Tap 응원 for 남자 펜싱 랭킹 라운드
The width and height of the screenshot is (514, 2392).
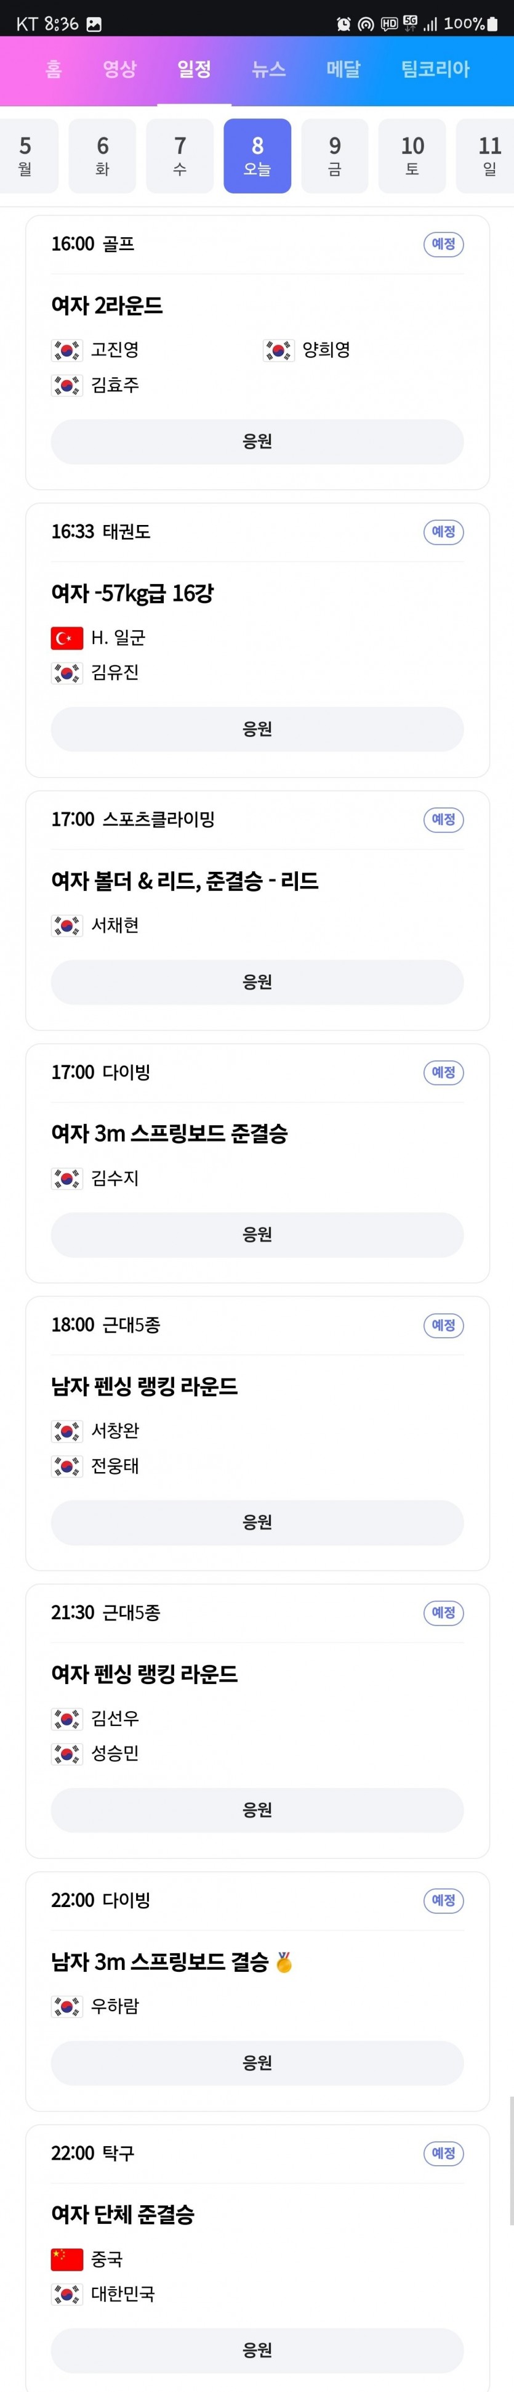click(257, 1523)
